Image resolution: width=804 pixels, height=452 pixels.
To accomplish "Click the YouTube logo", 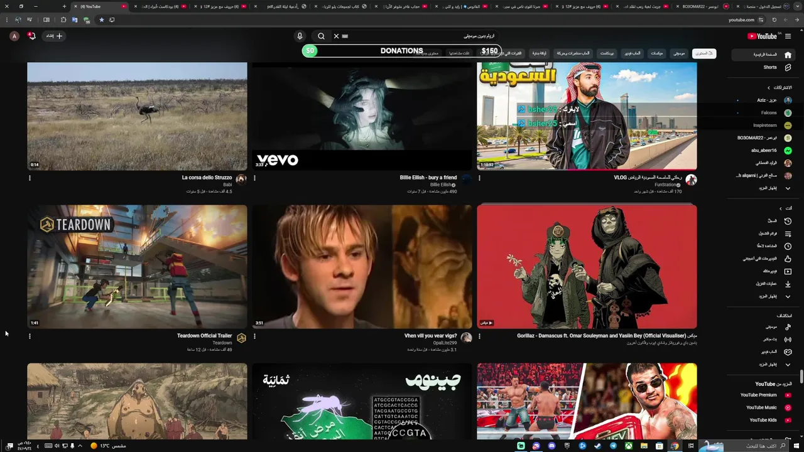I will [x=762, y=36].
